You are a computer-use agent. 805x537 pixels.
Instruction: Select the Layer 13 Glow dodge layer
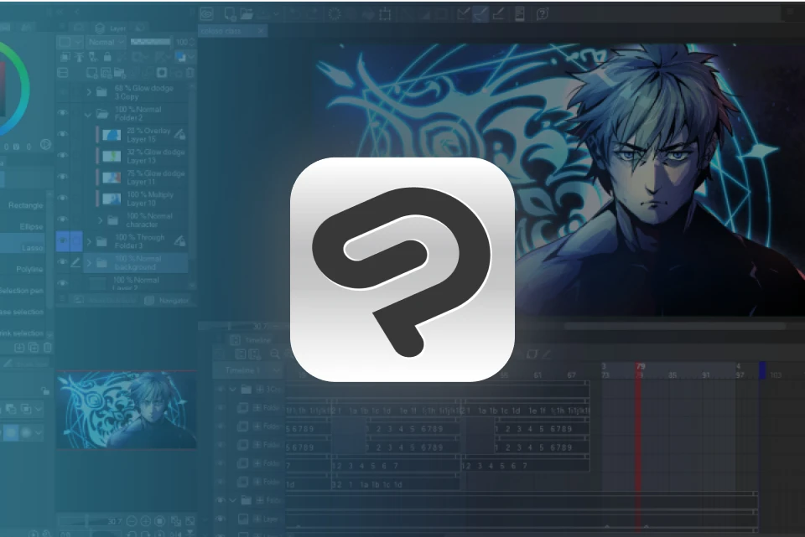click(143, 157)
